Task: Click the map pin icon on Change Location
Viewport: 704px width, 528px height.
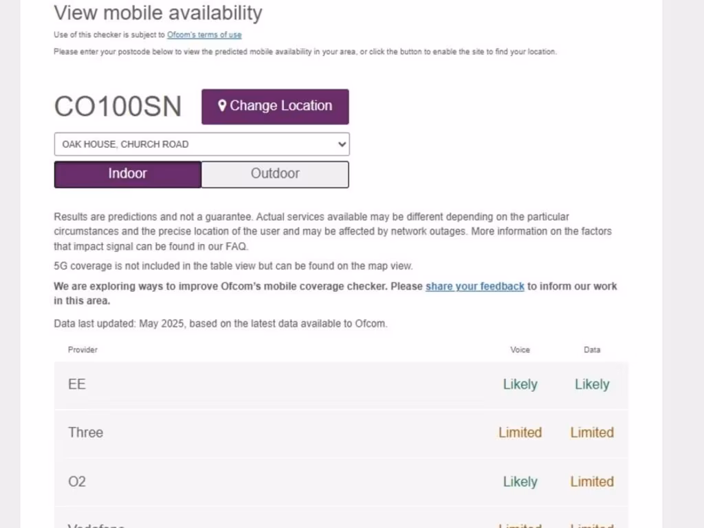Action: coord(222,106)
